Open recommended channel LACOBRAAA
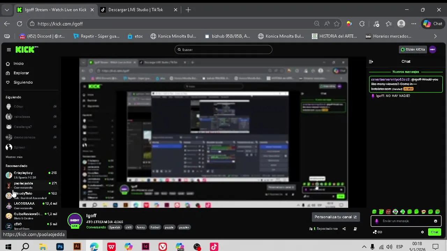447x251 pixels. (31, 206)
